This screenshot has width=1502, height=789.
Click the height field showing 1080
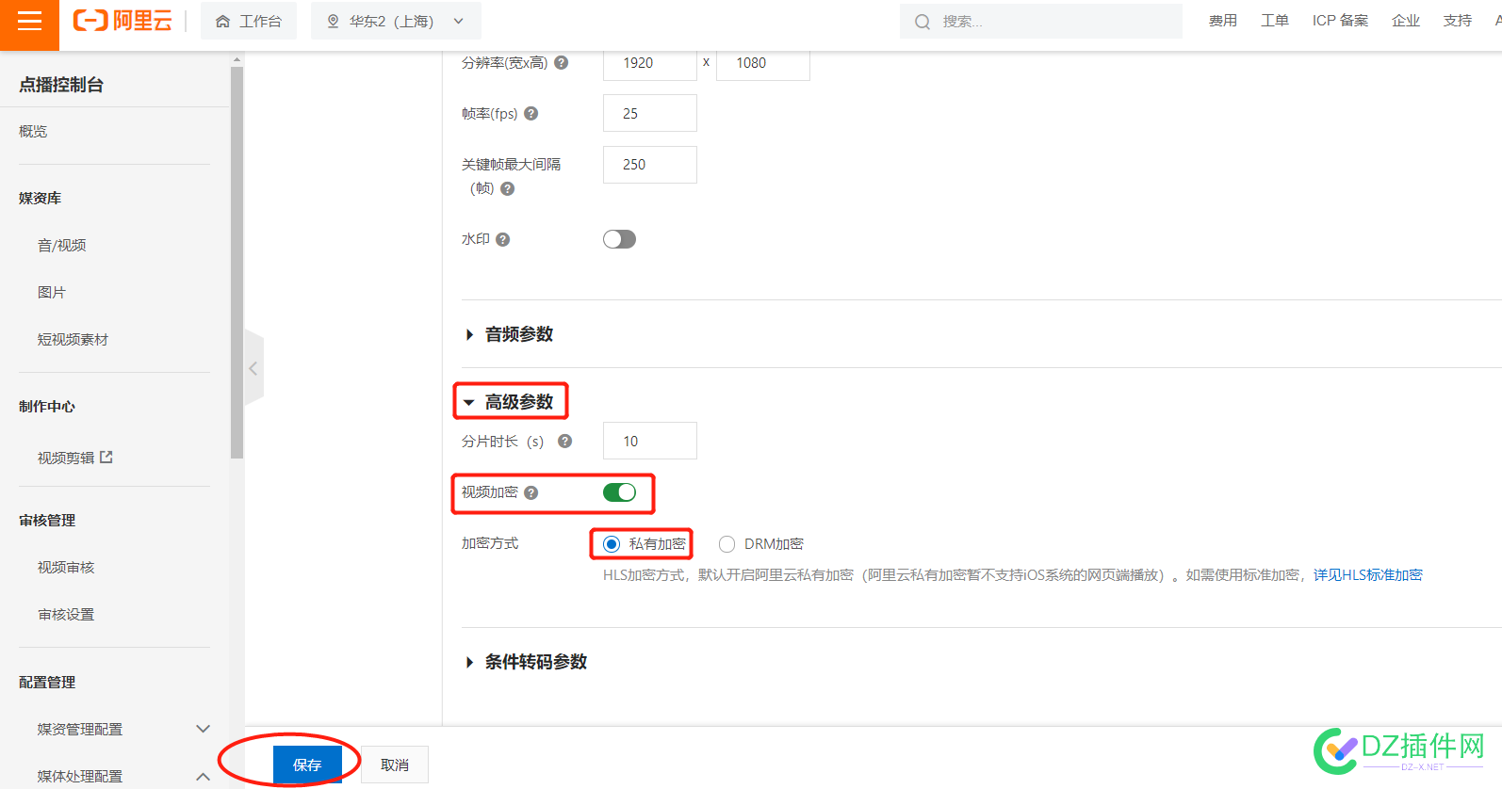[x=763, y=63]
